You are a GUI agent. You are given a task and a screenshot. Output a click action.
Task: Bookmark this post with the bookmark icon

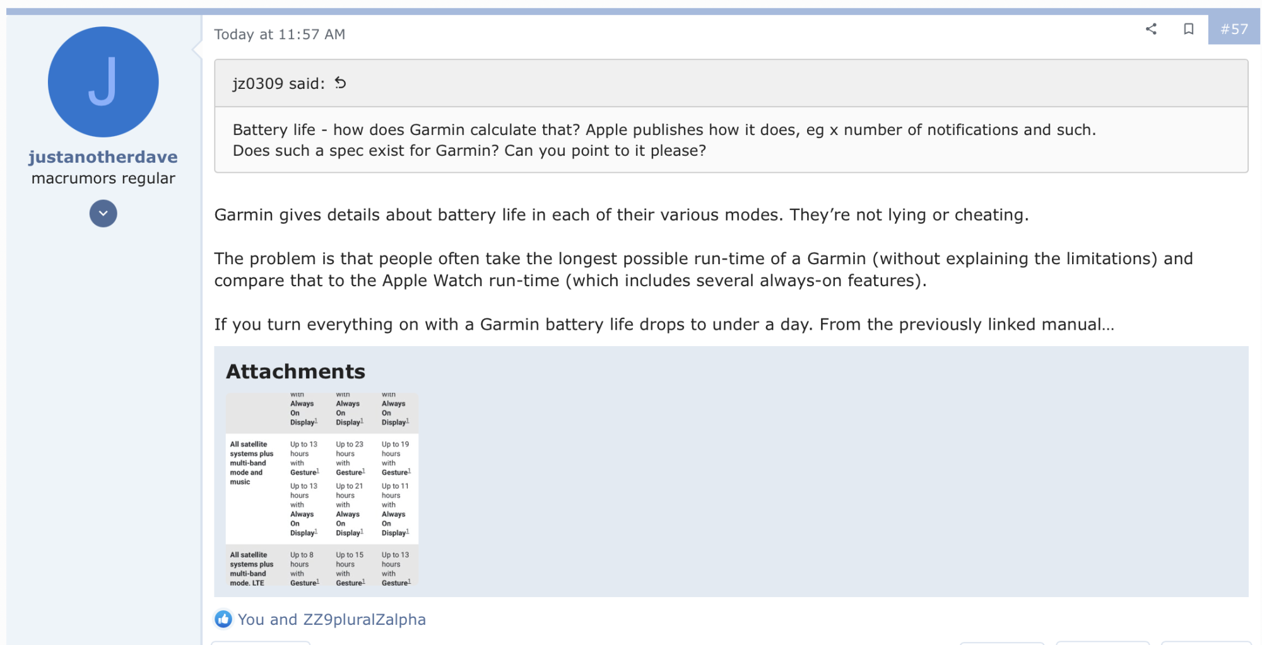coord(1189,29)
